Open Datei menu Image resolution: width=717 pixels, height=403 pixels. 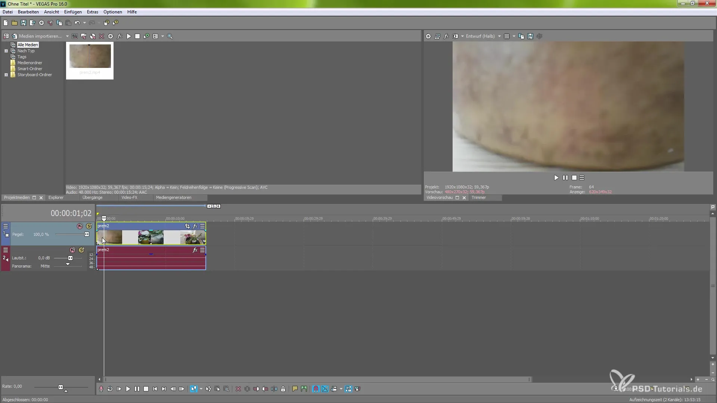coord(7,12)
